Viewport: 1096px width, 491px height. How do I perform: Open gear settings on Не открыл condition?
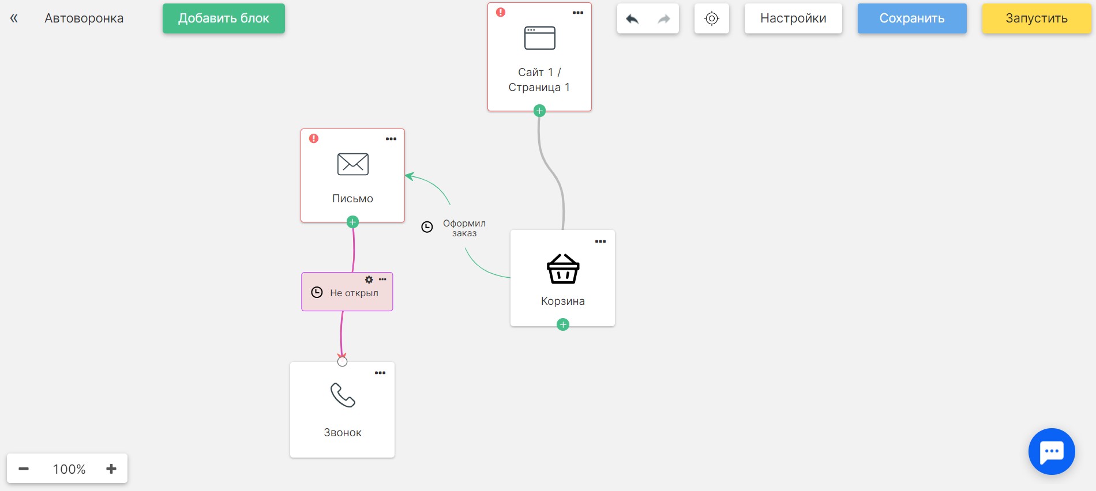369,280
